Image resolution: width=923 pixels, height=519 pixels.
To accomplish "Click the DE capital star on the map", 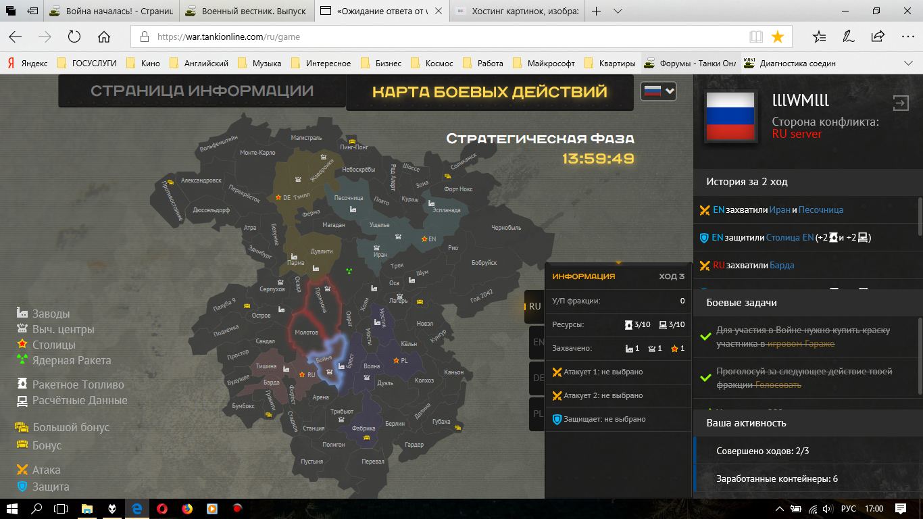I will coord(278,197).
